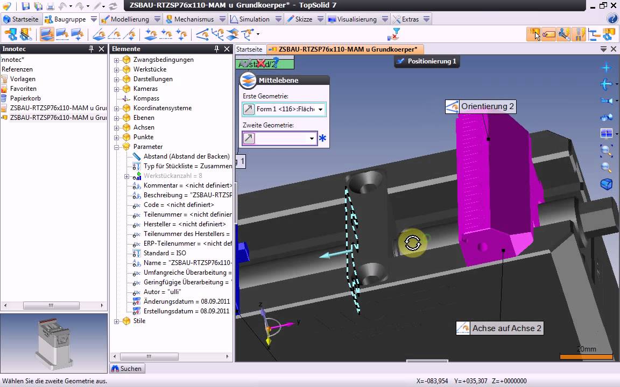Screen dimensions: 620x387
Task: Toggle pin on the Innotec panel
Action: (x=91, y=49)
